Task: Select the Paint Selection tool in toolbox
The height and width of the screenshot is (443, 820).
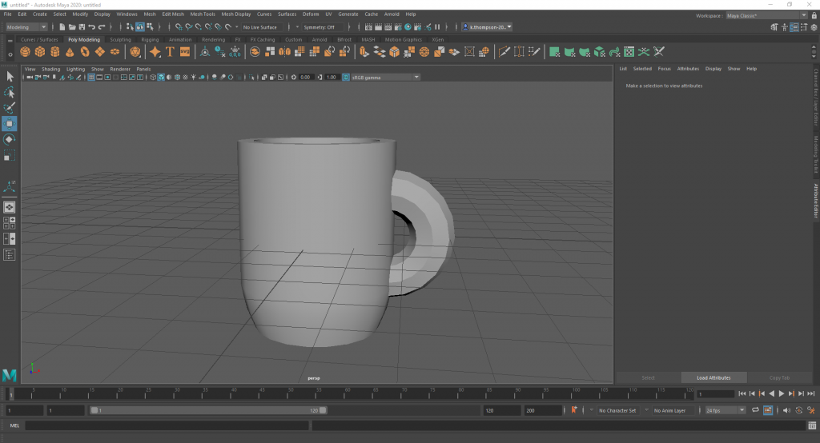Action: (x=10, y=107)
